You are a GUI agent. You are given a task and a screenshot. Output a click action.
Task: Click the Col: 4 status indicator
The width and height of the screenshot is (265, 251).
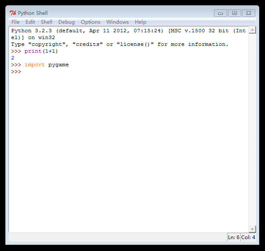tap(248, 237)
